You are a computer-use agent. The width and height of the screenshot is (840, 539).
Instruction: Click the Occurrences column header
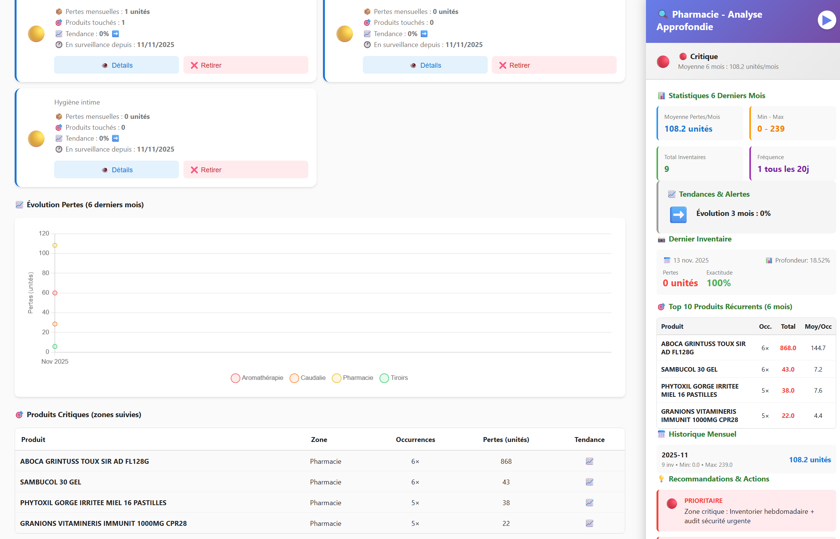(x=415, y=439)
